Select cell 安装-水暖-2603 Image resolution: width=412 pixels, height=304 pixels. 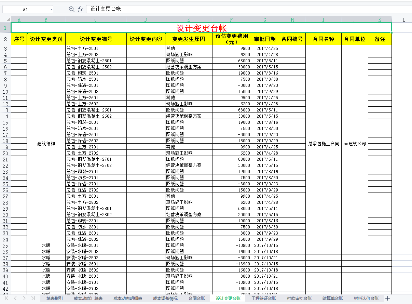click(x=96, y=276)
